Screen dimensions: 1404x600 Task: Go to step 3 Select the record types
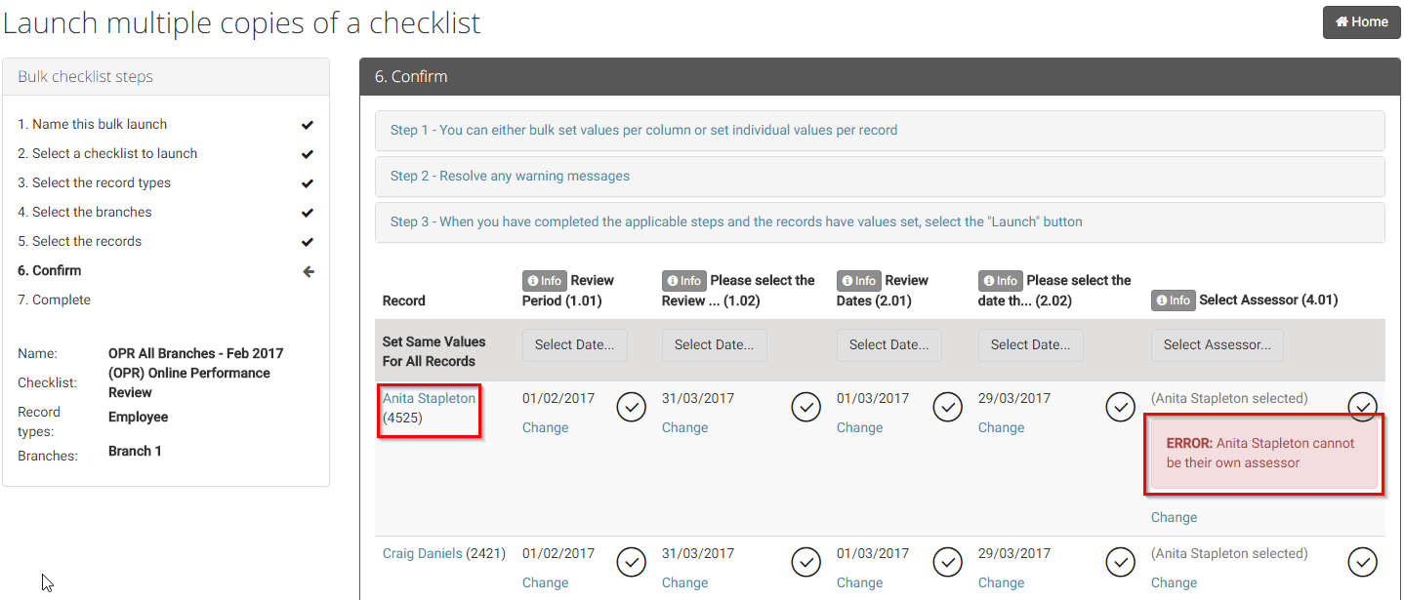tap(94, 182)
